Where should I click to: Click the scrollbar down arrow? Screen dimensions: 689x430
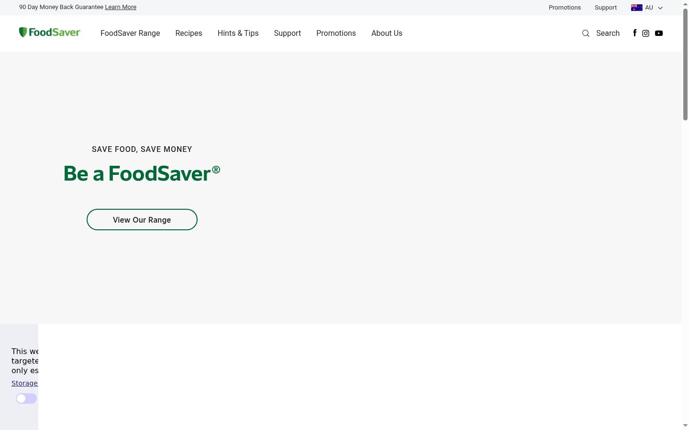[x=685, y=426]
